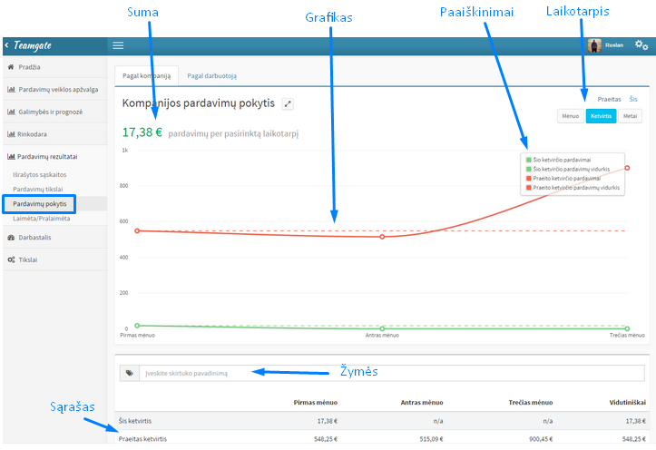Select Šis period link
656x450 pixels.
633,99
